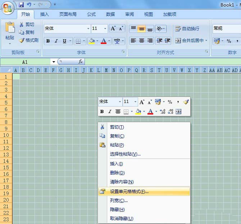Image resolution: width=241 pixels, height=224 pixels.
Task: Toggle top vertical alignment in ribbon
Action: (x=133, y=28)
